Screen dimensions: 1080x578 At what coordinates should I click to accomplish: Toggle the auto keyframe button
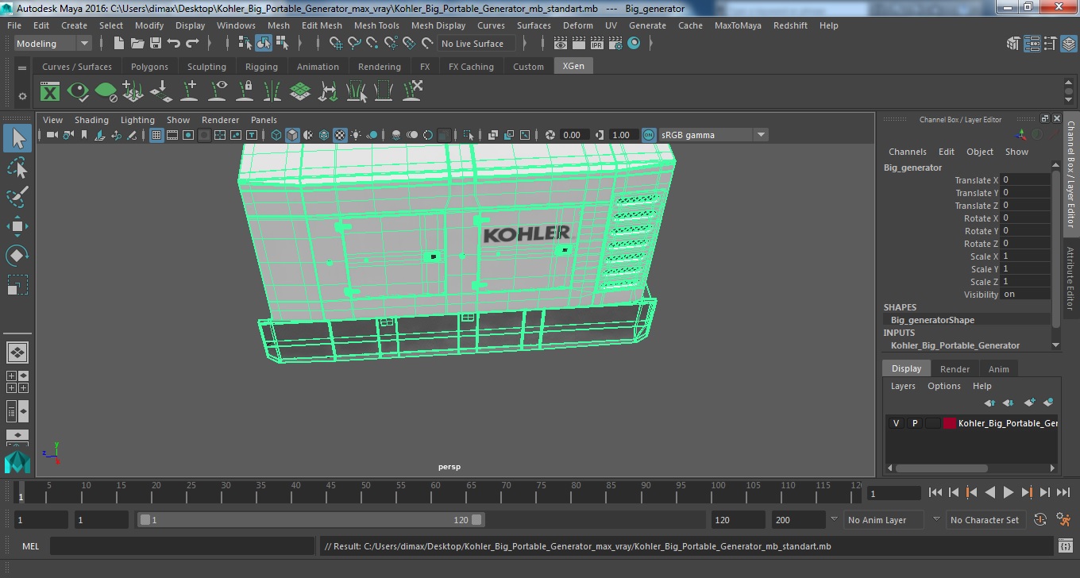pyautogui.click(x=1040, y=520)
